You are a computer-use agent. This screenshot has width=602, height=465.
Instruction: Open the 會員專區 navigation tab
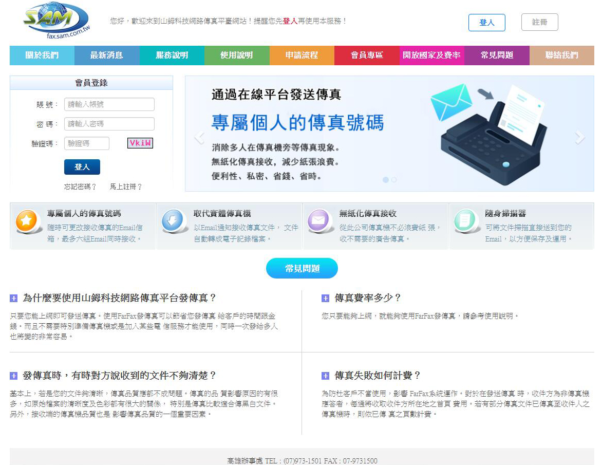(x=367, y=55)
